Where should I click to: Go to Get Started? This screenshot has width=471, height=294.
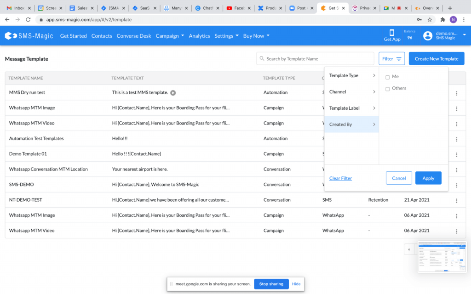coord(73,36)
